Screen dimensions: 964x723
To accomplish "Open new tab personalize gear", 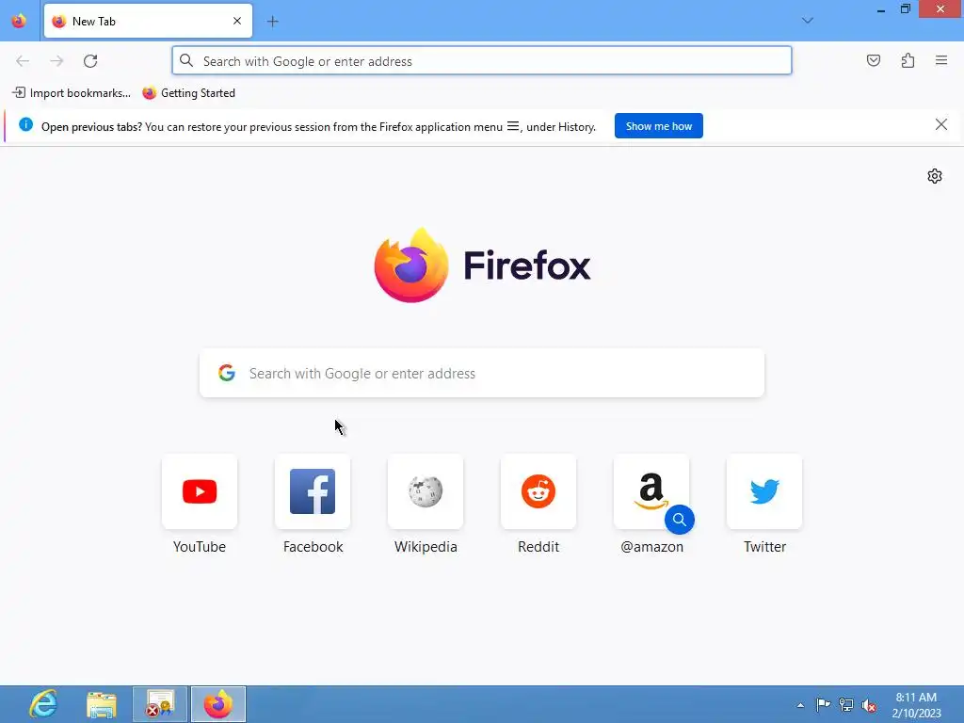I will pyautogui.click(x=935, y=176).
